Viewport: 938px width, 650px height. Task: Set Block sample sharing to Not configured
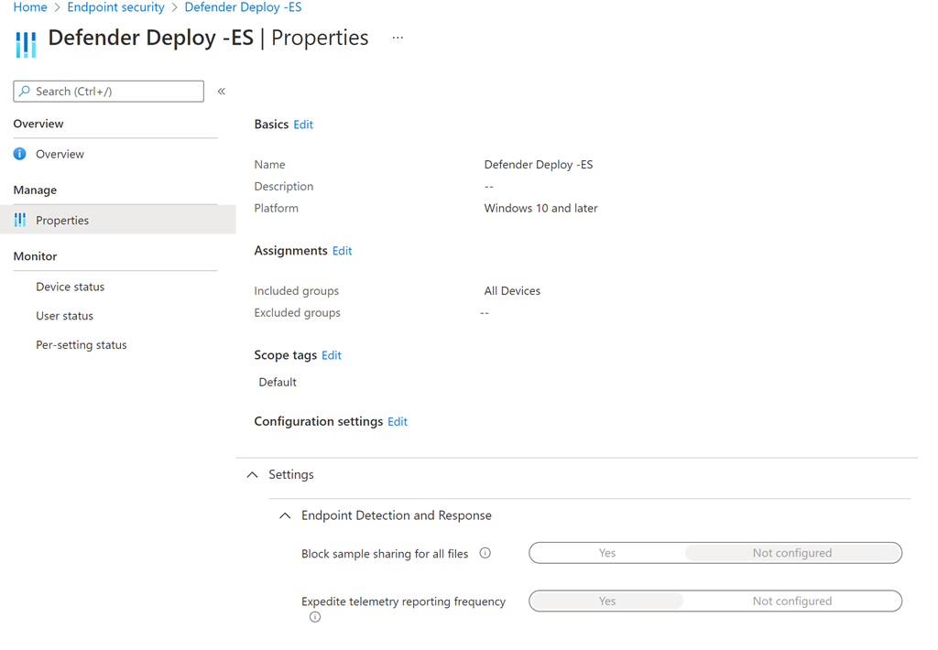[791, 553]
